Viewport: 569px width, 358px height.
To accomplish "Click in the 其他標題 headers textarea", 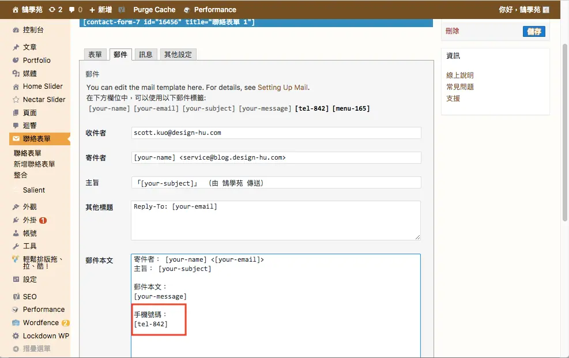I will (276, 221).
